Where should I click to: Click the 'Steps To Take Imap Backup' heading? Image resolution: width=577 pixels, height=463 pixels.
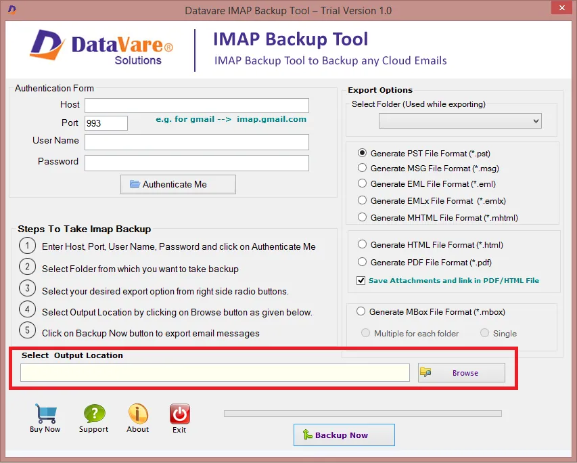point(85,229)
